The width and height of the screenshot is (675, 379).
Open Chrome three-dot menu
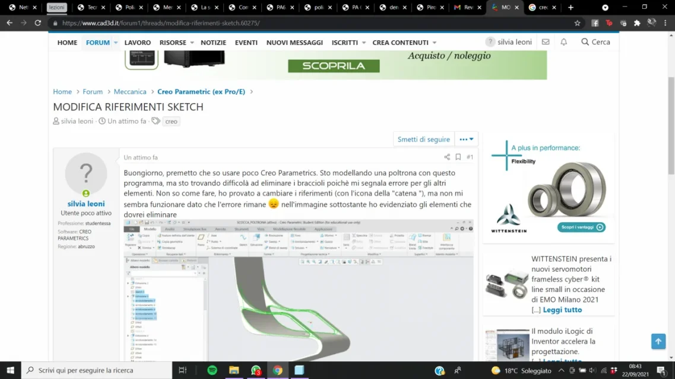click(666, 23)
